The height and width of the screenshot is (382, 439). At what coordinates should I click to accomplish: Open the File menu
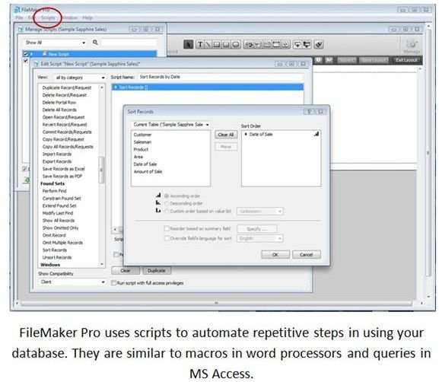[x=19, y=18]
